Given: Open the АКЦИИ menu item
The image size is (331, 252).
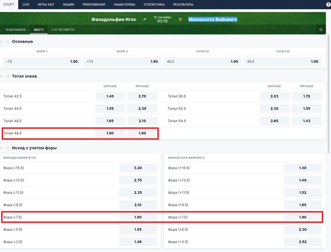Looking at the screenshot, I should tap(68, 4).
